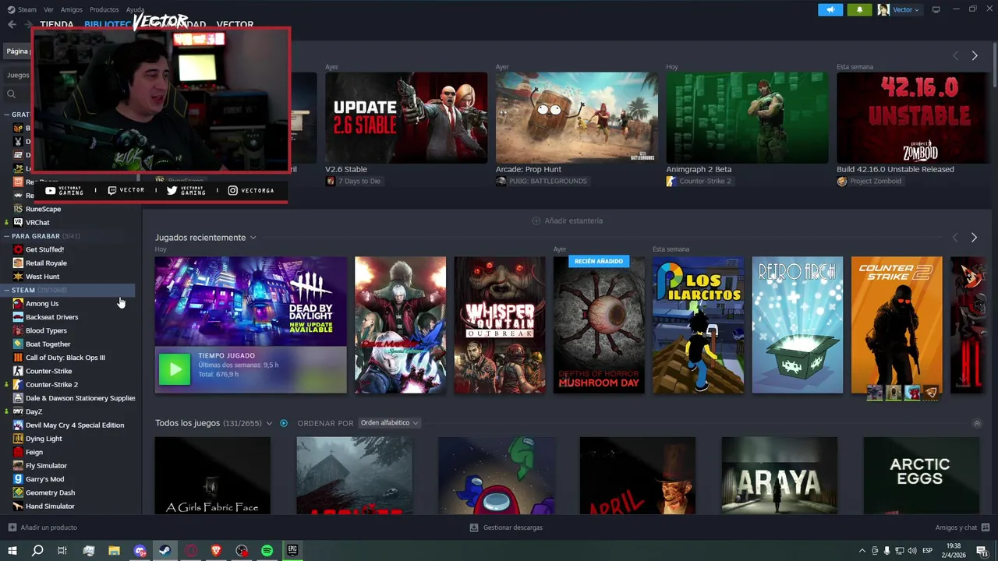Screen dimensions: 998x561
Task: Click Añadir estantería button
Action: 567,221
